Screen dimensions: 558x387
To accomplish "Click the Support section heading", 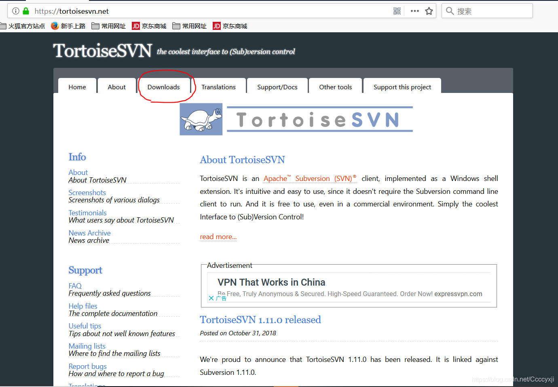I will [85, 270].
